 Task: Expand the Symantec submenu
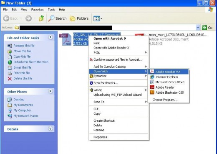click(146, 76)
